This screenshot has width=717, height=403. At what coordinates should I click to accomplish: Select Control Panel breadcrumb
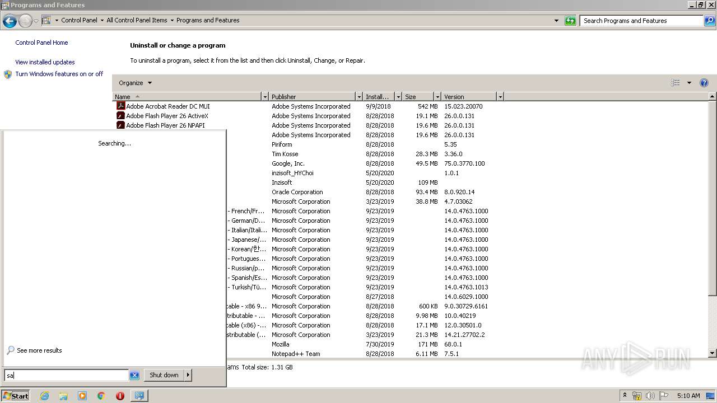pyautogui.click(x=79, y=20)
